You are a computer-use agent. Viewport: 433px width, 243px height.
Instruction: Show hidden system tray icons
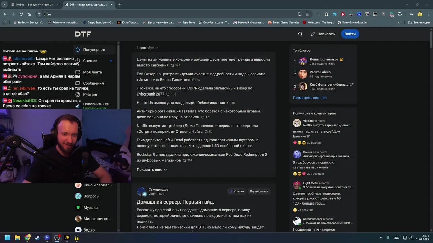(381, 238)
